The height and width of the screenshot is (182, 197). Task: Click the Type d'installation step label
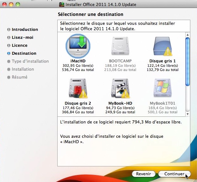tap(30, 61)
